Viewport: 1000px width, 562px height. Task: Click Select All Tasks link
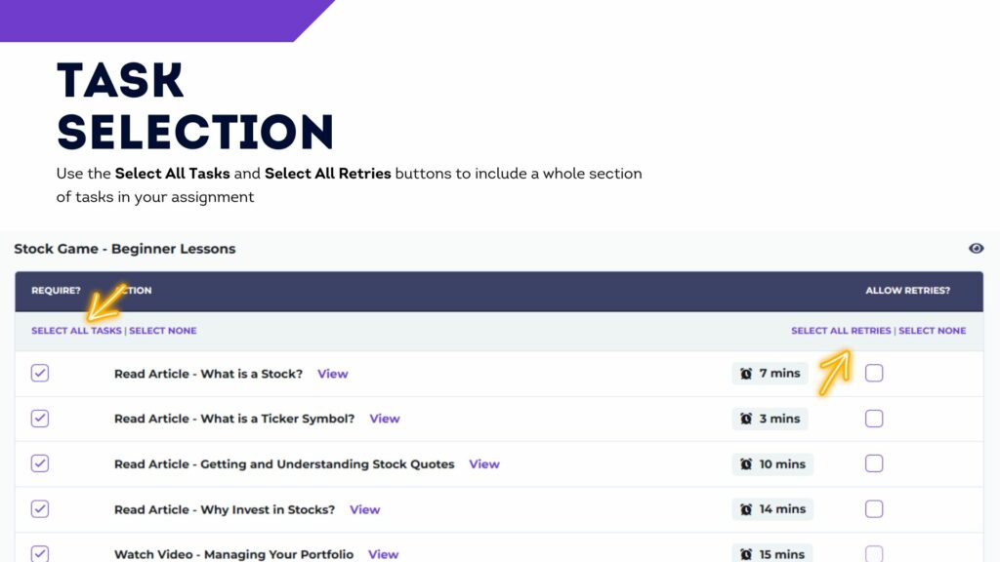point(76,331)
